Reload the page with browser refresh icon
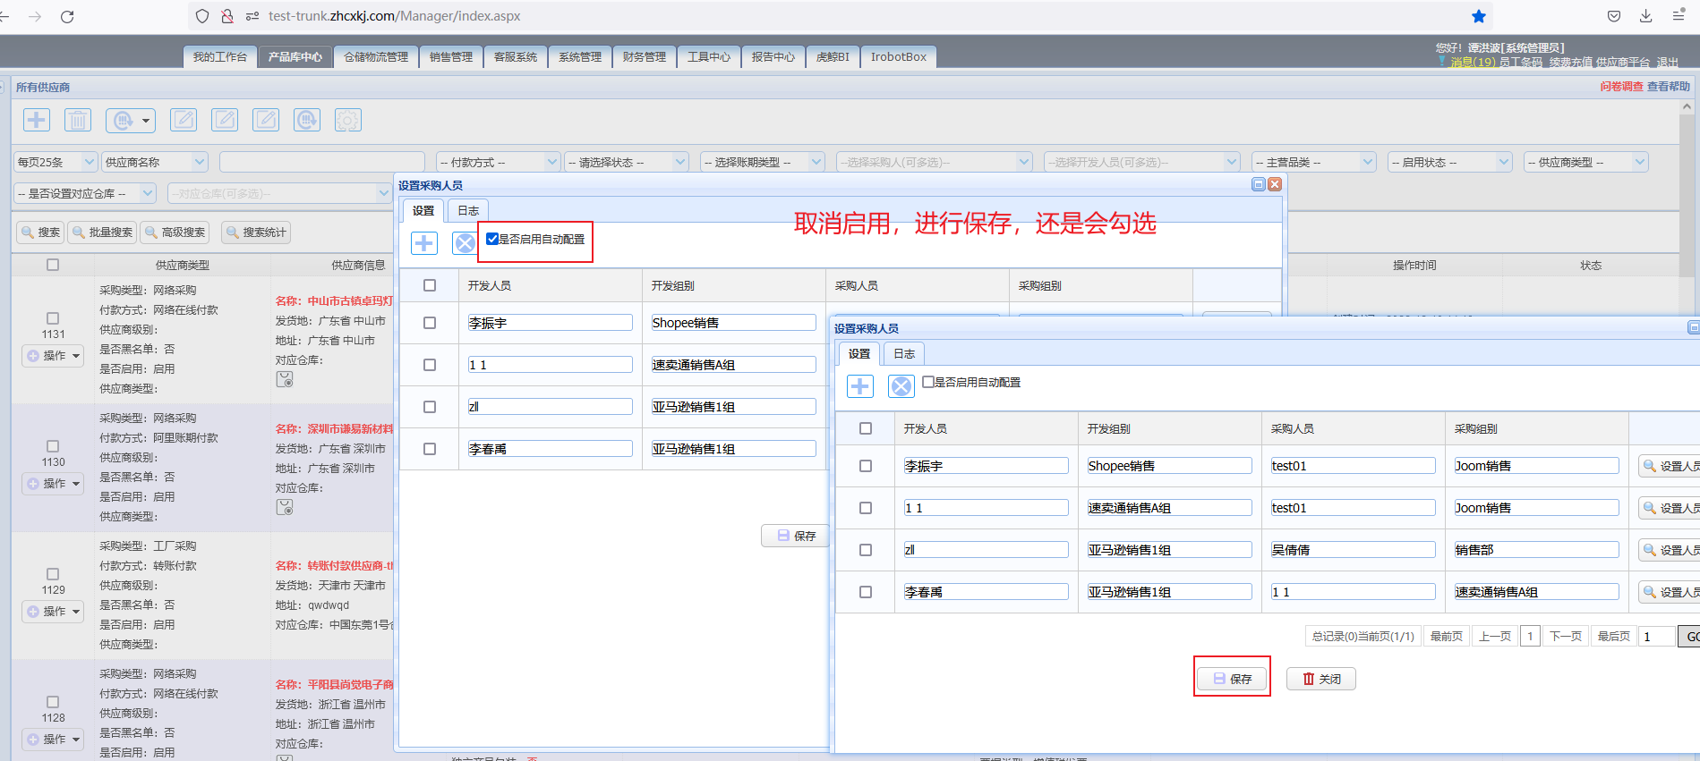The height and width of the screenshot is (761, 1700). pos(67,16)
